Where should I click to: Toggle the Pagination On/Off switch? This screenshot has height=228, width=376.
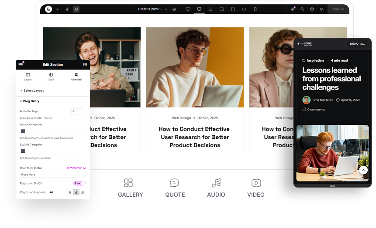(79, 183)
